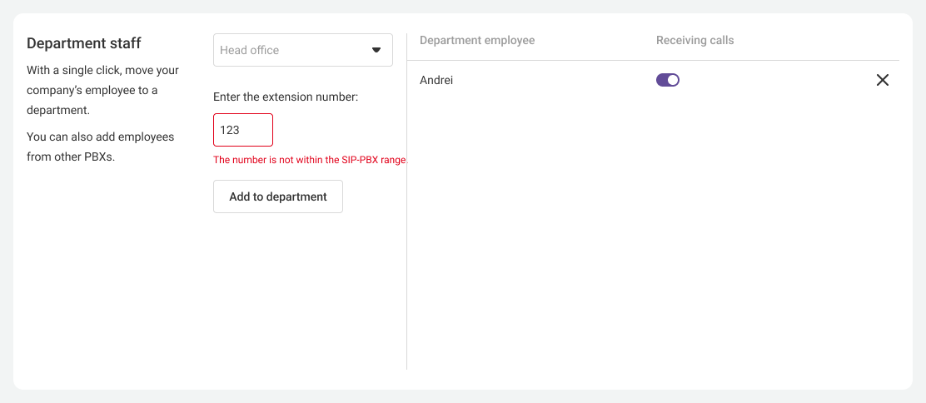Viewport: 926px width, 403px height.
Task: Select the employee name Andrei
Action: point(436,80)
